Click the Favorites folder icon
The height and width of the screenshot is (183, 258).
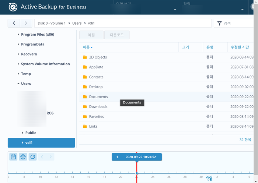click(x=85, y=117)
